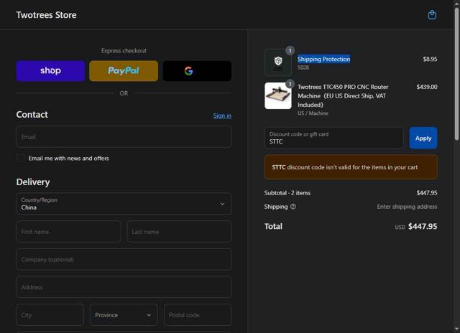Open the shopping bag cart icon

pyautogui.click(x=432, y=14)
